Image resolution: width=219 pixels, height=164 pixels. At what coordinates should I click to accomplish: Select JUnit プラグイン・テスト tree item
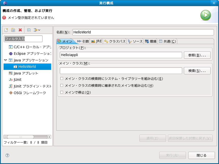coord(30,86)
